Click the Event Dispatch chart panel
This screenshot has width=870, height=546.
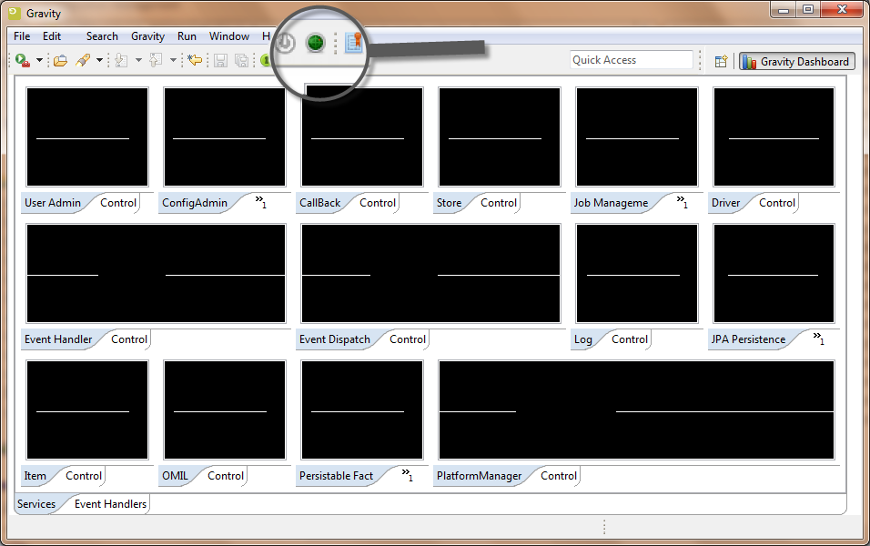[x=430, y=274]
